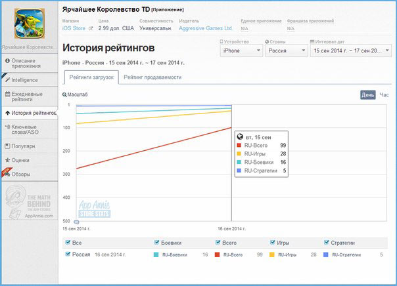Viewport: 397px width, 286px height.
Task: Open the Популярн. sidebar item
Action: pos(30,146)
